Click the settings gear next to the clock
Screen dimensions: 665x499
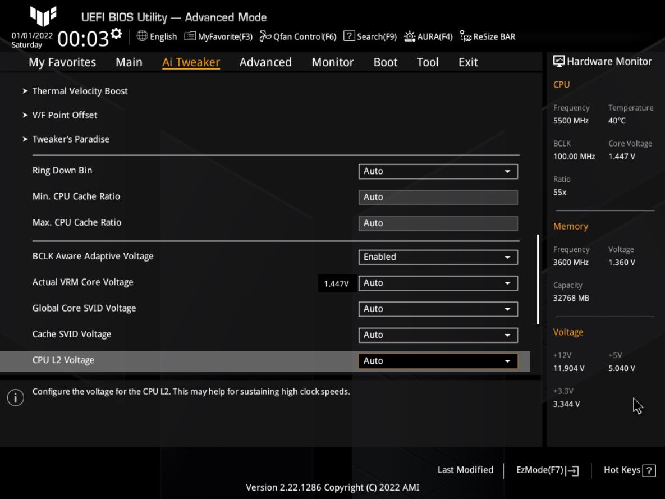(116, 33)
